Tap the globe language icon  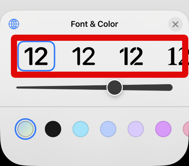click(14, 24)
